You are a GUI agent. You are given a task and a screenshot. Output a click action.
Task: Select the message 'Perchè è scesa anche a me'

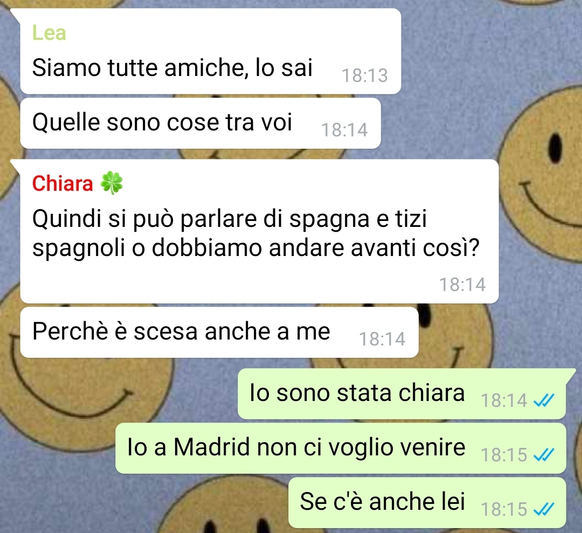point(219,332)
